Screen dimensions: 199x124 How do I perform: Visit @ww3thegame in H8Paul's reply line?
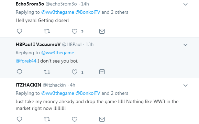click(58, 53)
